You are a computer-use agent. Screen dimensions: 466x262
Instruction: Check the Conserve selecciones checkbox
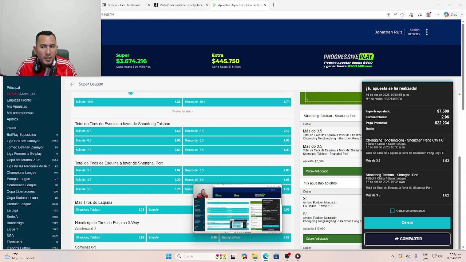392,211
